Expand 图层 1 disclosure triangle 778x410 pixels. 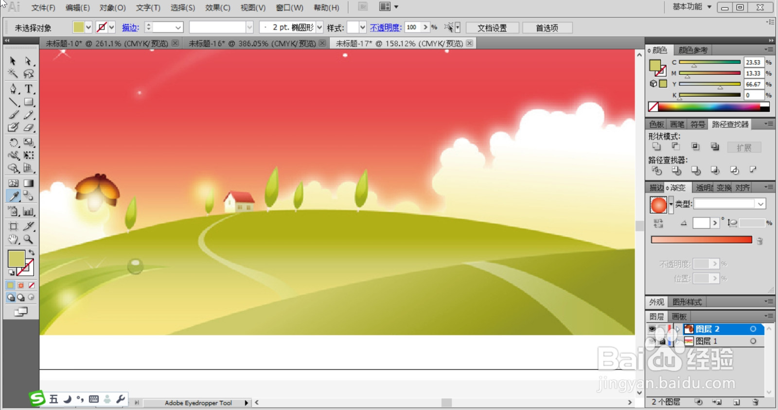tap(678, 341)
